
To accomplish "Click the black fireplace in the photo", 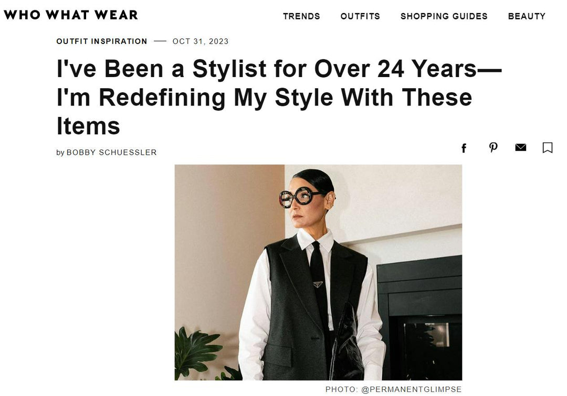I will pos(419,318).
